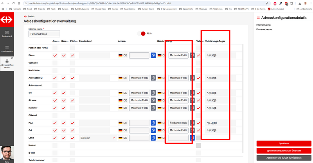Select the Adresskonfiguration sidebar icon
Screen dimensions: 313x163
click(x=7, y=63)
